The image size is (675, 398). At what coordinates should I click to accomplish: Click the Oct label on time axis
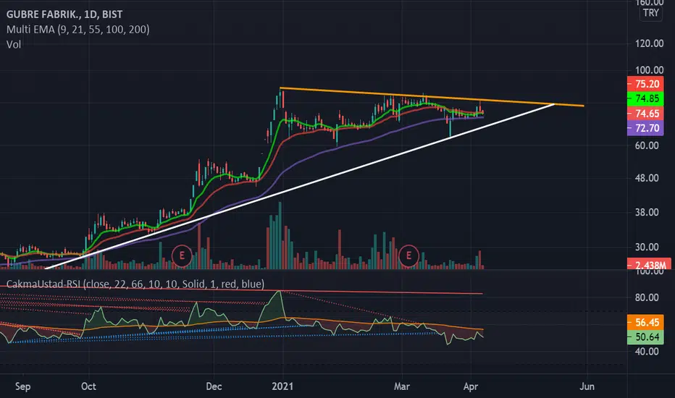[88, 386]
